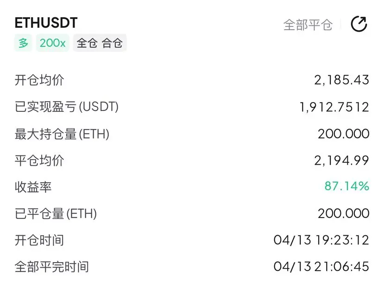Select the 开仓时间 row label
This screenshot has width=384, height=283.
(x=39, y=240)
